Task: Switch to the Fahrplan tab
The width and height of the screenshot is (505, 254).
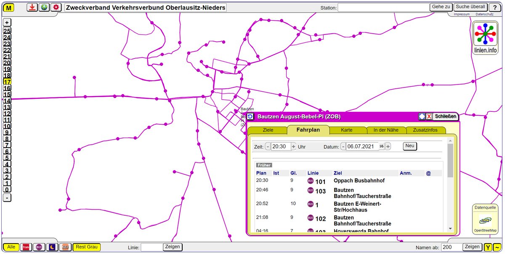Action: (x=308, y=130)
